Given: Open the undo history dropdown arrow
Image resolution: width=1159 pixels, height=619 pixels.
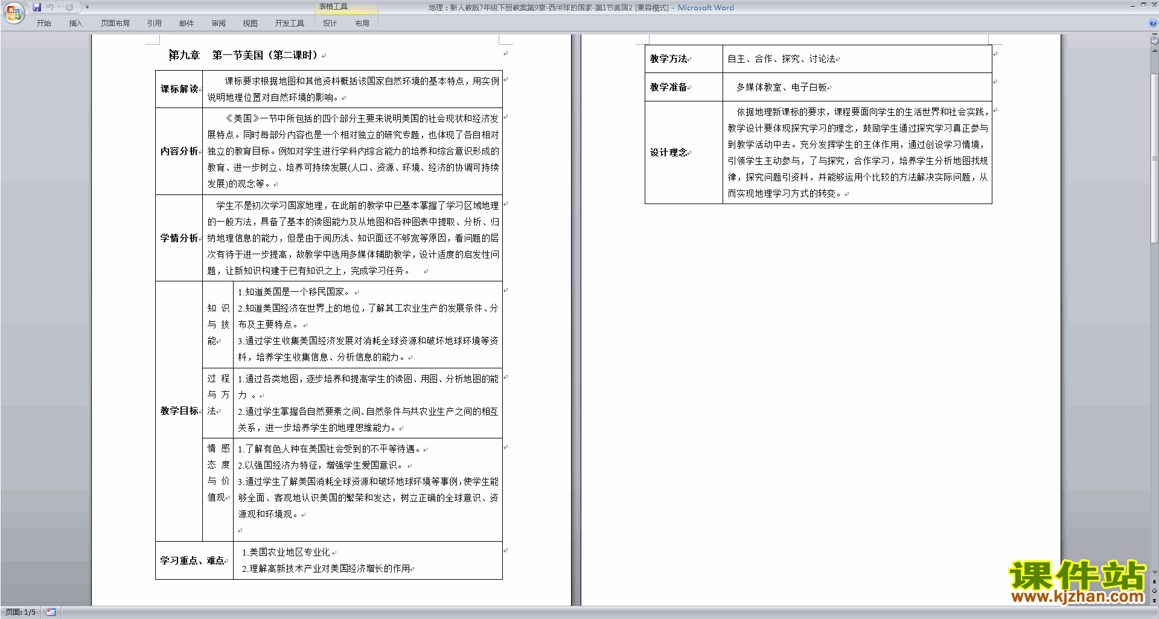Looking at the screenshot, I should coord(59,7).
